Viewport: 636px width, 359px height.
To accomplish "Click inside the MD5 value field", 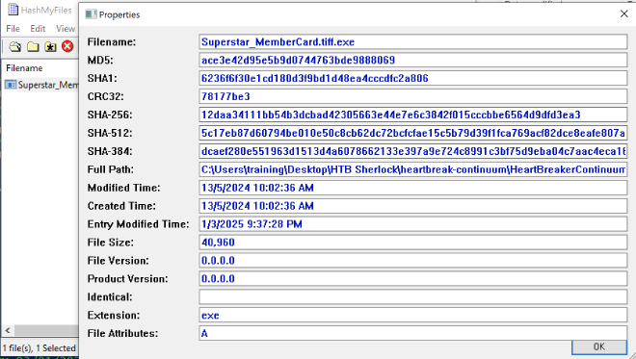I will coord(412,60).
